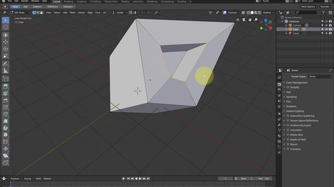Expand the Film panel
Image resolution: width=334 pixels, height=187 pixels.
coord(288,102)
